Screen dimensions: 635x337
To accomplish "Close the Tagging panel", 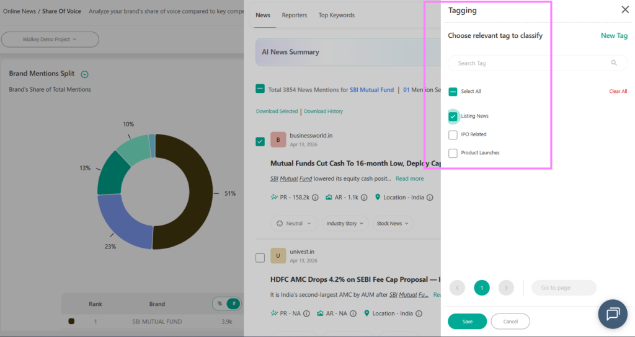I will click(624, 10).
